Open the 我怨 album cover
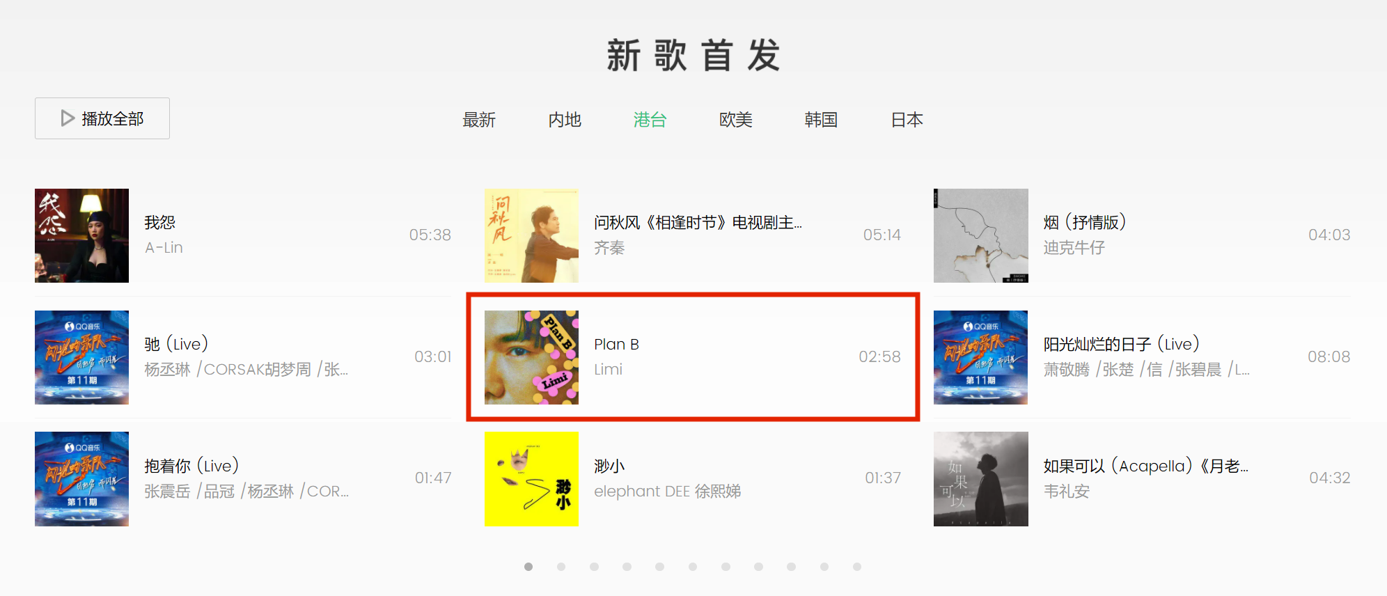The height and width of the screenshot is (596, 1387). click(82, 235)
